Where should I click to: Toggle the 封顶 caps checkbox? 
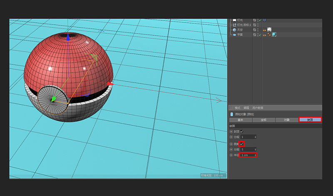pos(242,131)
